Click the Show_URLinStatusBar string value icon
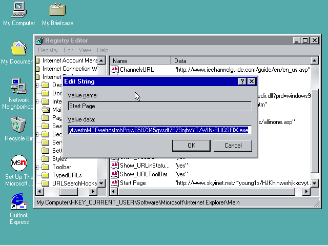 [x=115, y=165]
